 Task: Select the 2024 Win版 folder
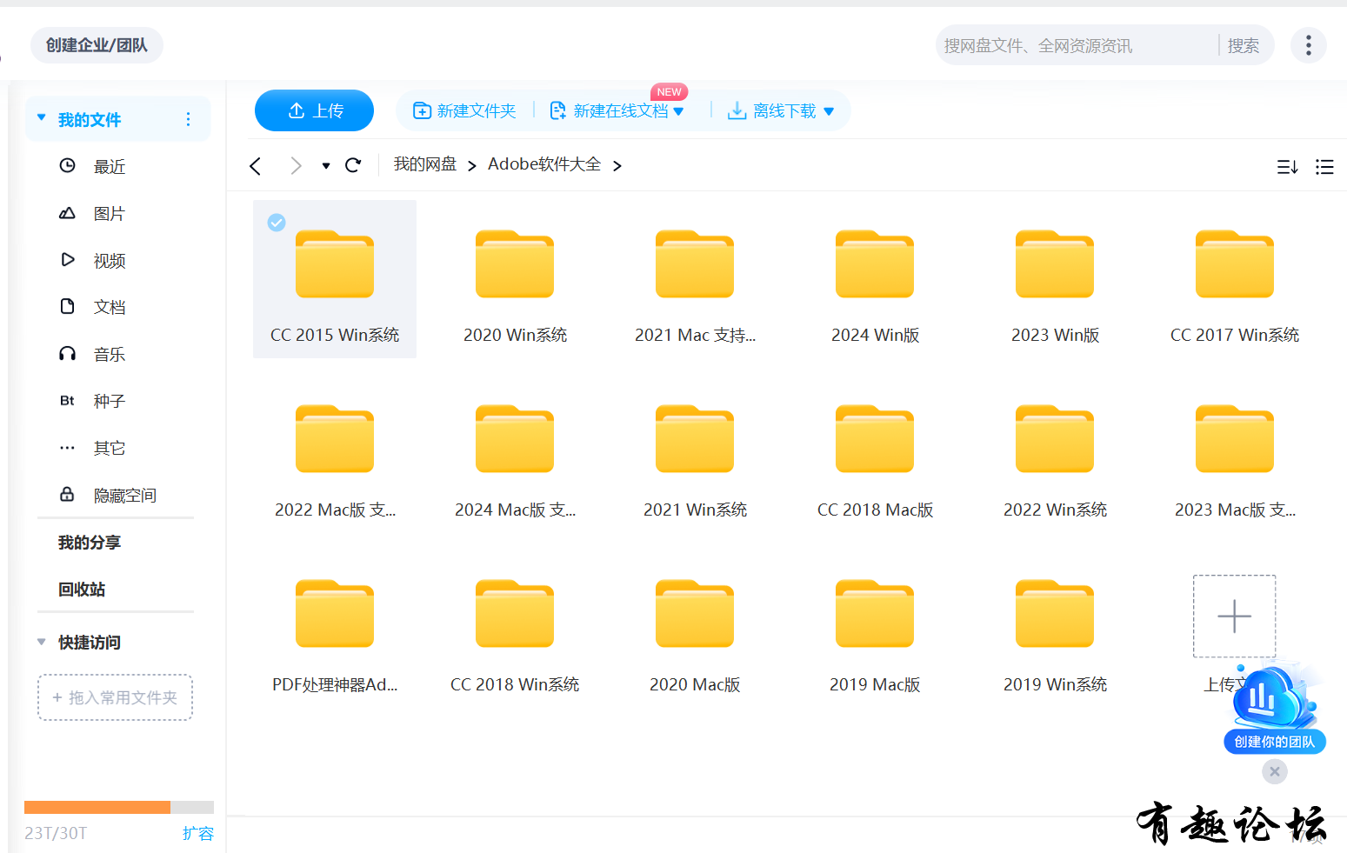click(875, 279)
